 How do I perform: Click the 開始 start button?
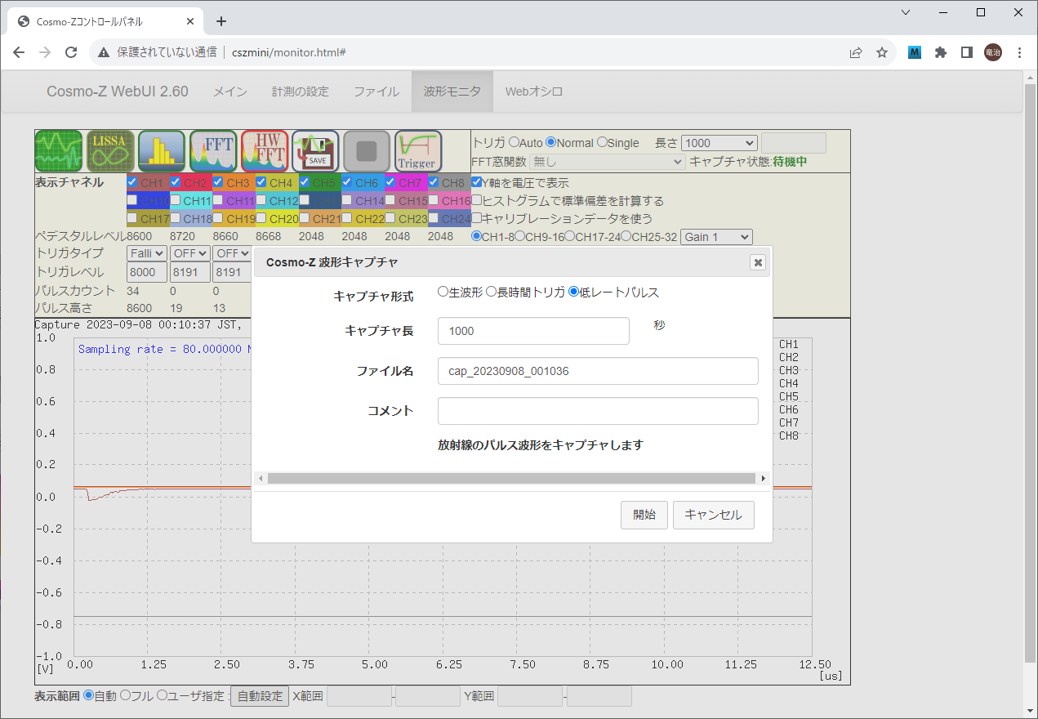click(x=644, y=515)
